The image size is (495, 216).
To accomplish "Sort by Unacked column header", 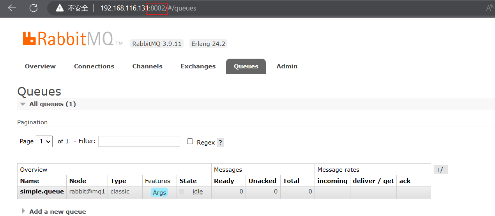I will point(262,181).
